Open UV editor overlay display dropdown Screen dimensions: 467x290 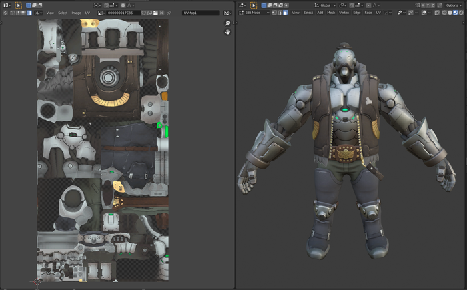[x=228, y=13]
